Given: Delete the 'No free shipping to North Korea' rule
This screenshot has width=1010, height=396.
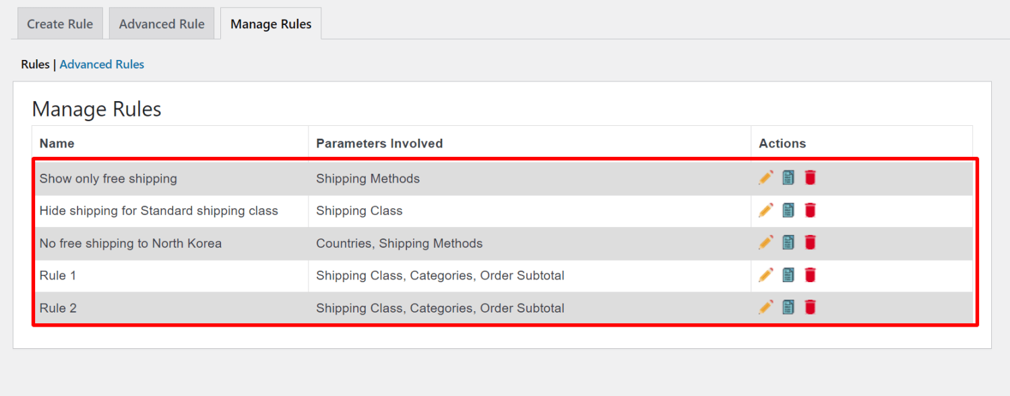Looking at the screenshot, I should coord(810,242).
